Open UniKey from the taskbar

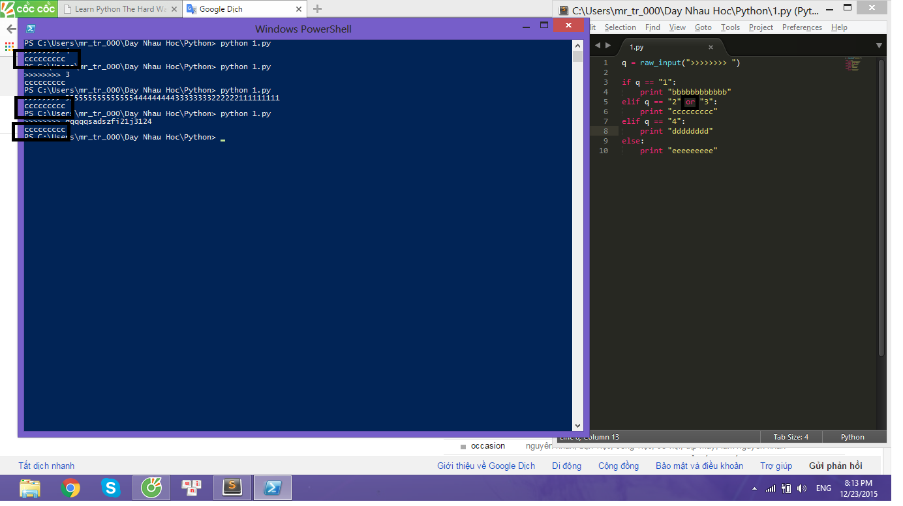(x=192, y=488)
